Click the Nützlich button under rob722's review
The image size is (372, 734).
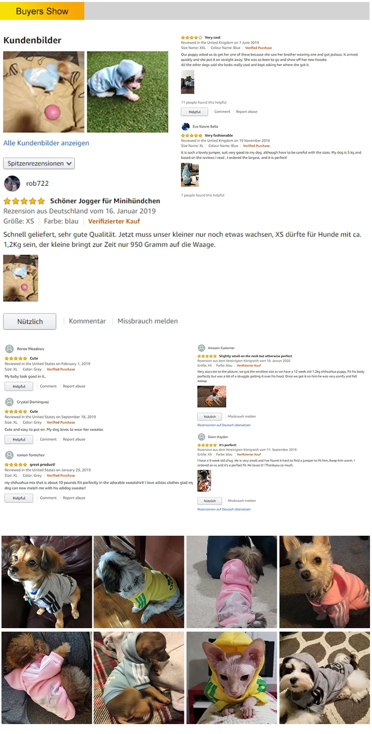point(30,322)
